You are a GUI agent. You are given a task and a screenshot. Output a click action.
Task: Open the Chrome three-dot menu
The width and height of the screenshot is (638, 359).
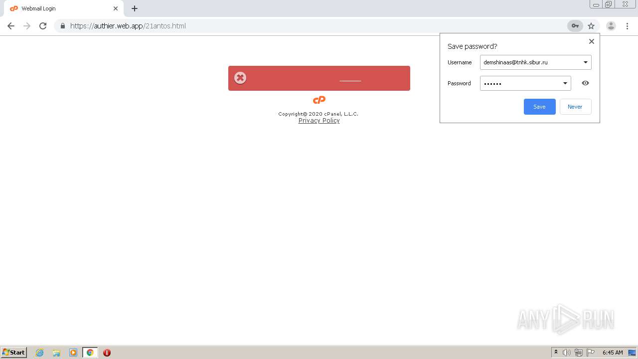pyautogui.click(x=627, y=26)
